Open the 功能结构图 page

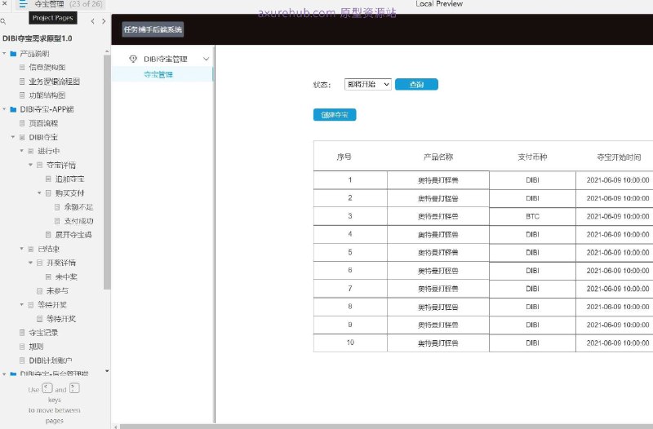pos(47,95)
